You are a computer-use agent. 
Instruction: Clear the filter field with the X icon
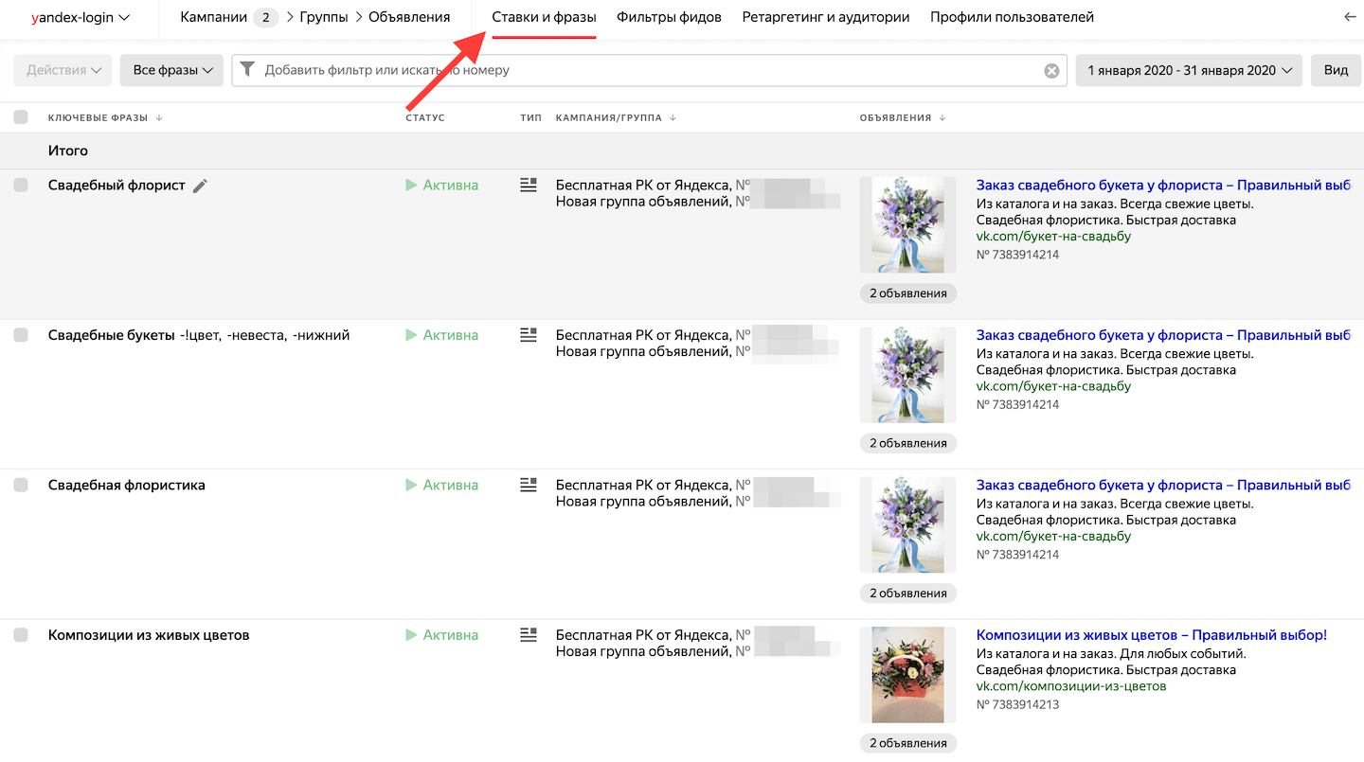coord(1051,71)
